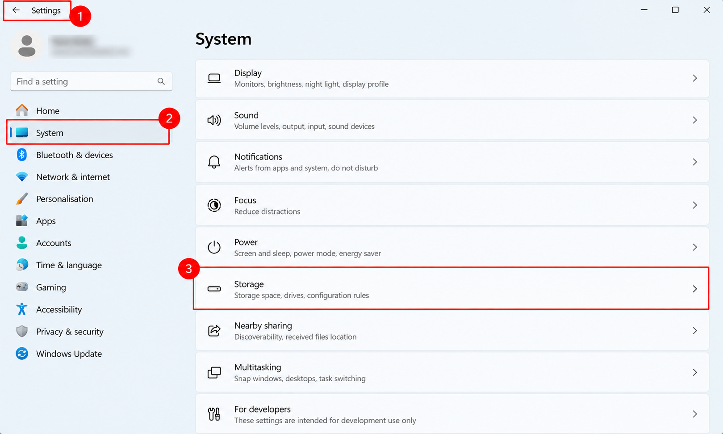Click the Network wifi icon
This screenshot has height=434, width=723.
coord(22,177)
